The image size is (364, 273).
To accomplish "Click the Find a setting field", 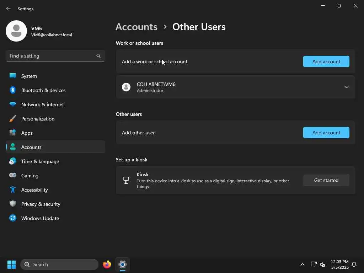I will pos(55,56).
